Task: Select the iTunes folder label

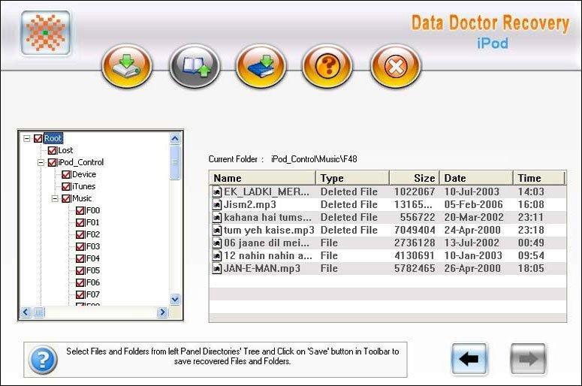Action: [x=83, y=186]
